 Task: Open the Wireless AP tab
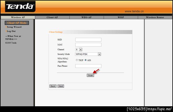(18, 17)
